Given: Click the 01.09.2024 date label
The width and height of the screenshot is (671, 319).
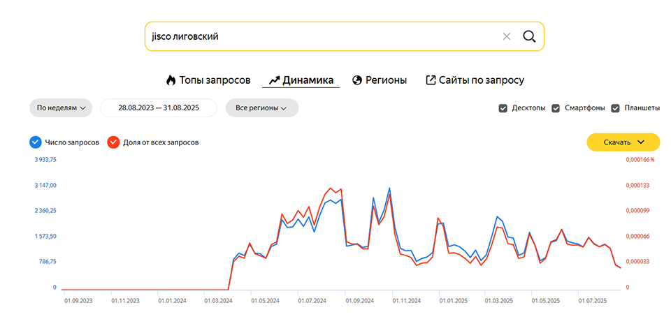Looking at the screenshot, I should [x=359, y=301].
